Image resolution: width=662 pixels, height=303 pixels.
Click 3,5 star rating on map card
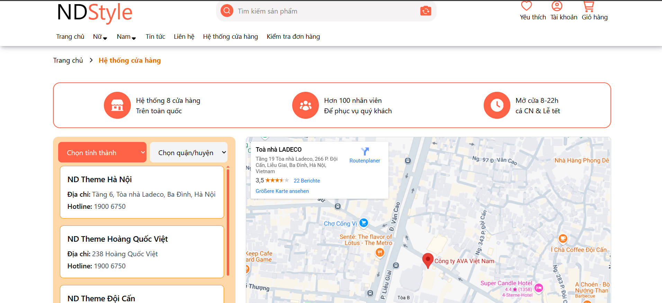[x=272, y=180]
